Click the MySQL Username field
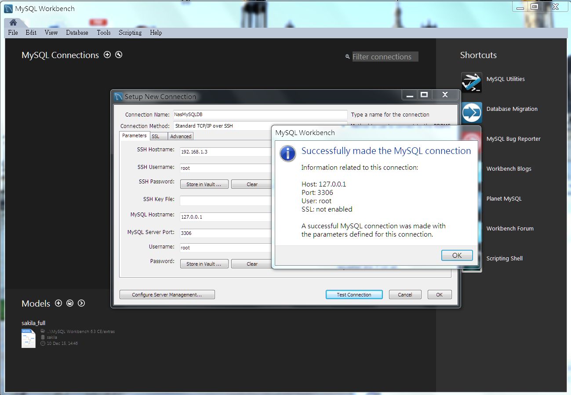 [226, 248]
